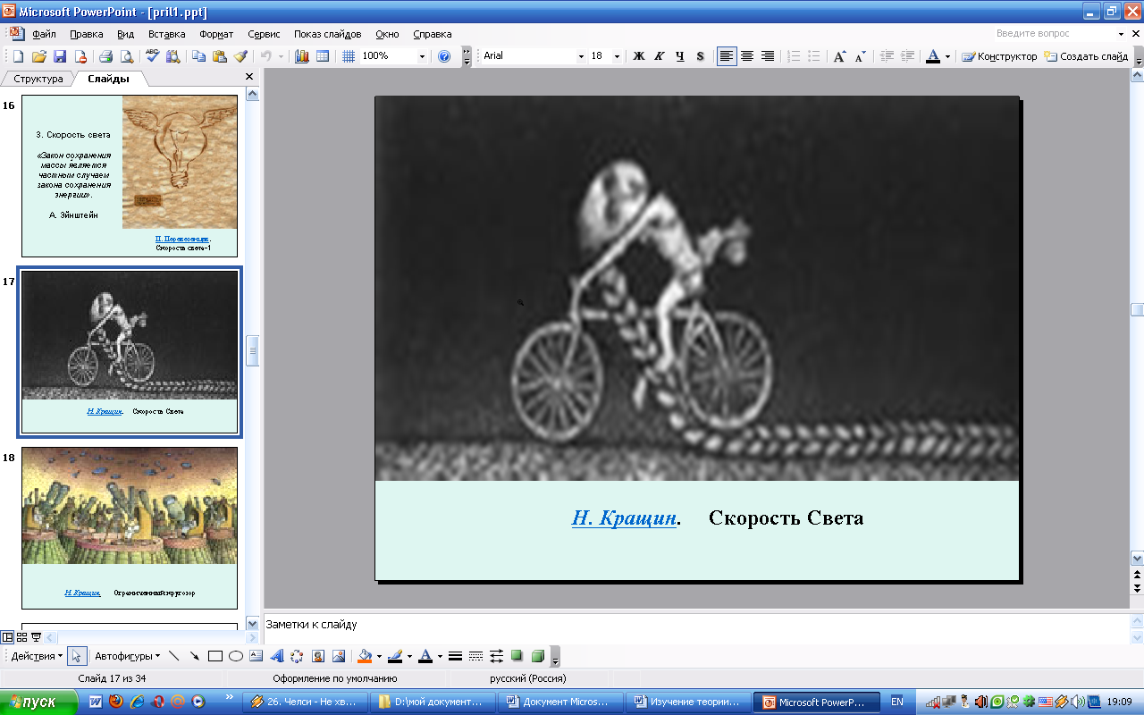Toggle text Shadow (S) formatting
Screen dimensions: 1144x715
click(701, 55)
